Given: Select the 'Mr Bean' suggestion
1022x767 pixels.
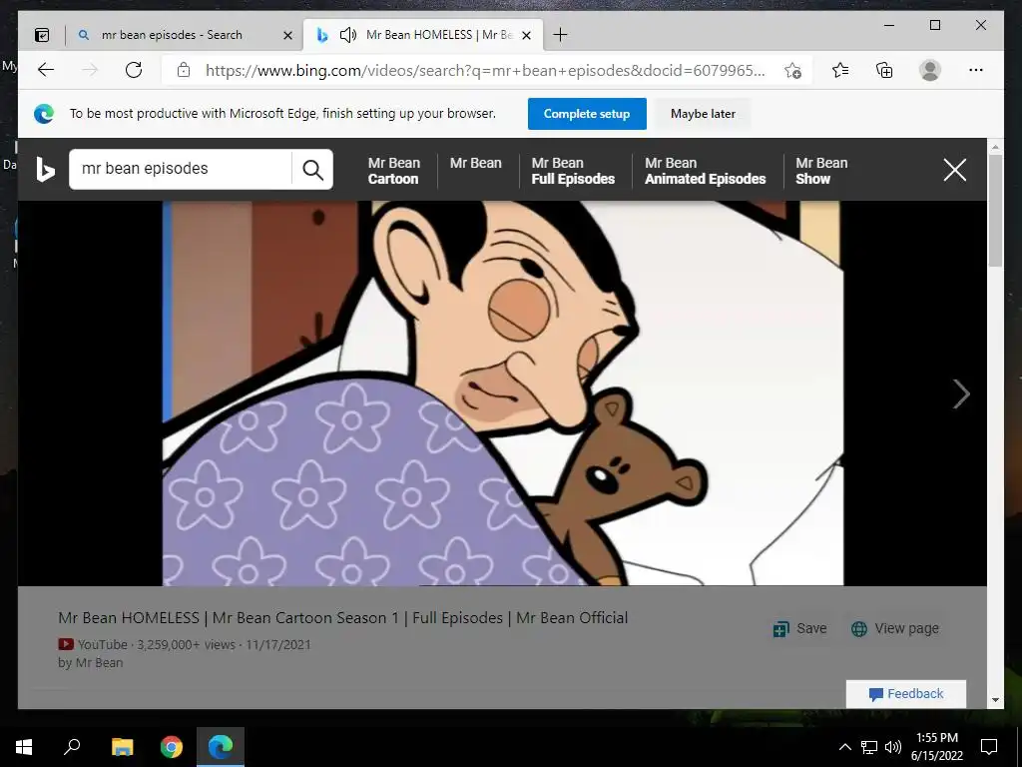Looking at the screenshot, I should [476, 163].
